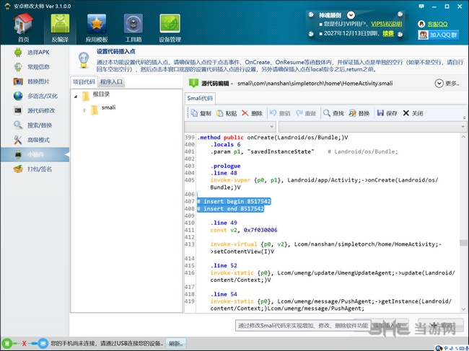Click the 查找 find toolbar button
The image size is (469, 351).
click(x=333, y=113)
